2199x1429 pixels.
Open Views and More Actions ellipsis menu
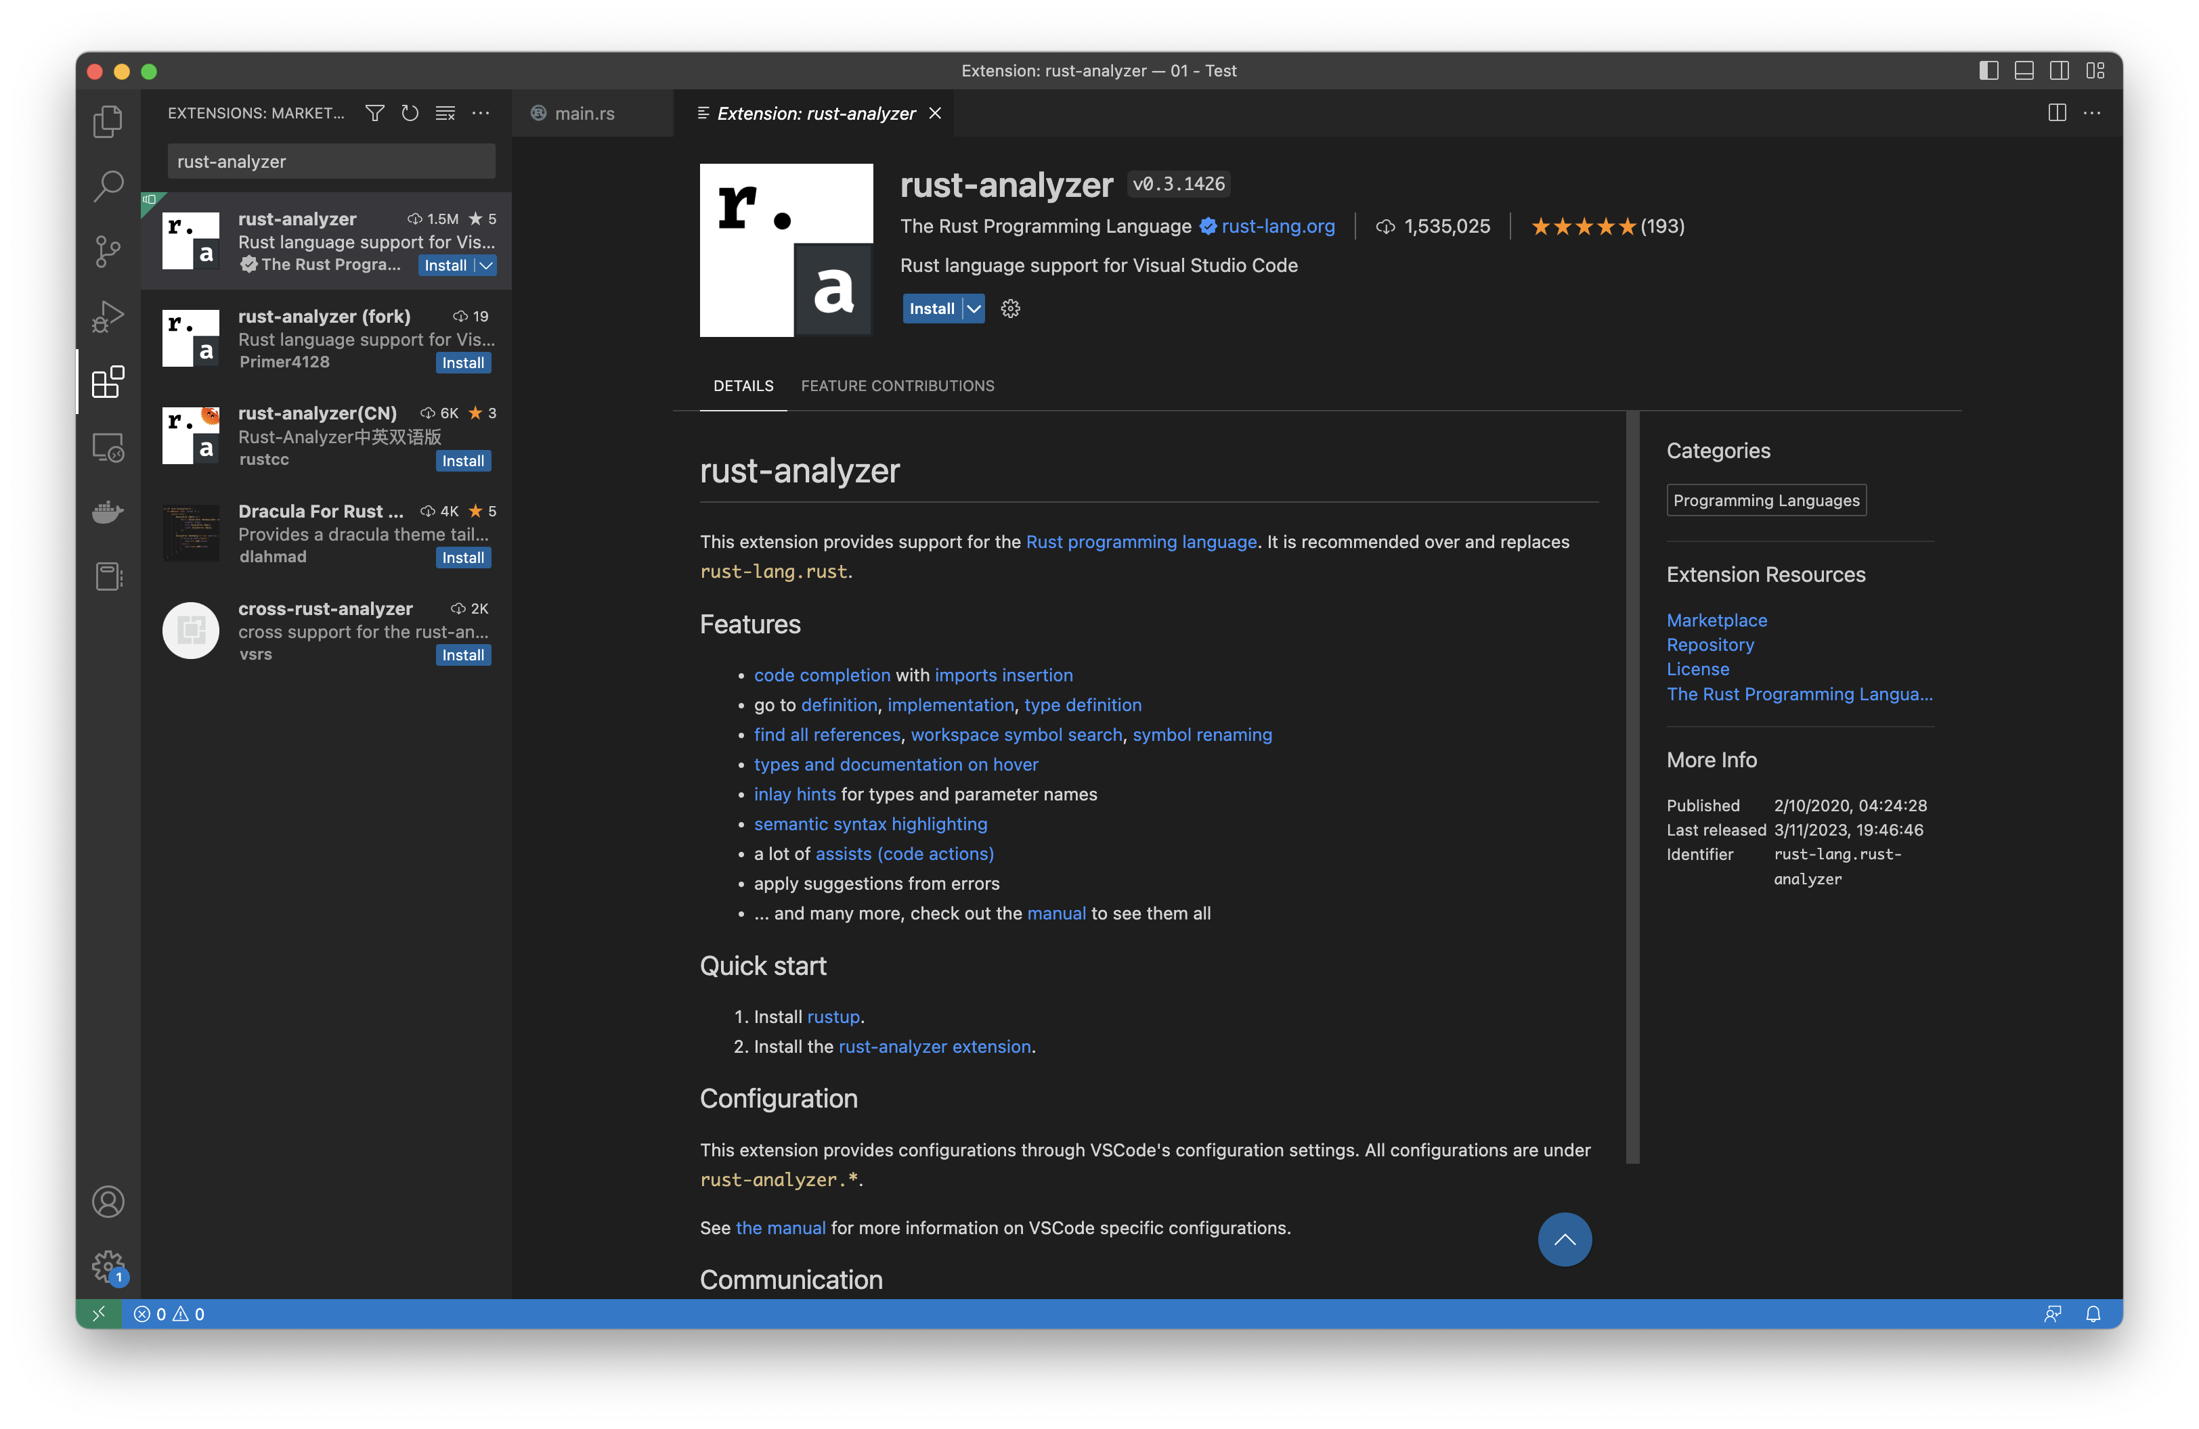coord(481,112)
